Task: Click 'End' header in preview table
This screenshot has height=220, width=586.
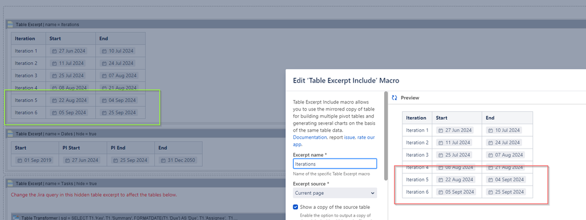Action: (507, 118)
